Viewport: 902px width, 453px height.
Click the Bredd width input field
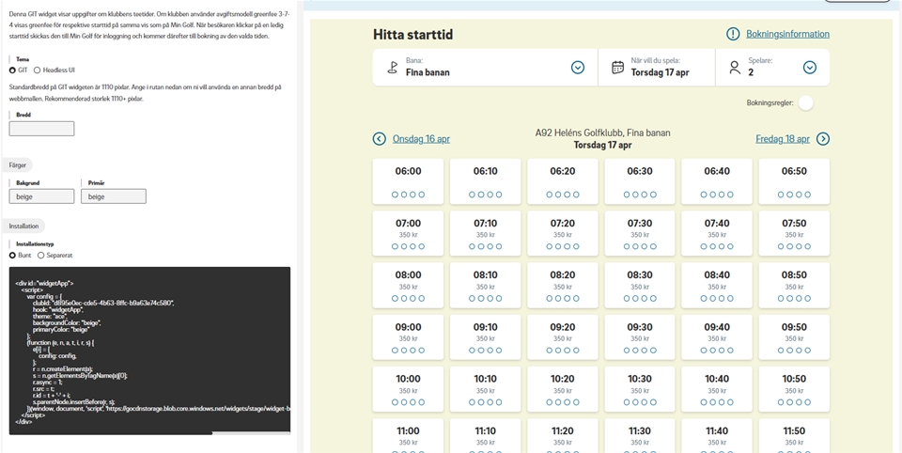[x=41, y=129]
